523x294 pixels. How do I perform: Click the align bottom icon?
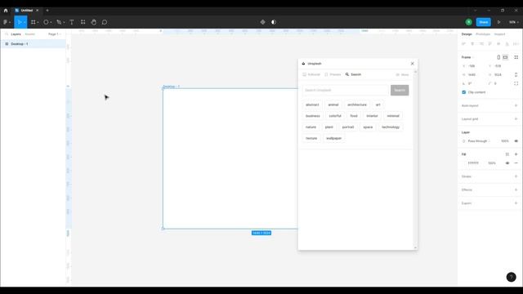pyautogui.click(x=507, y=43)
